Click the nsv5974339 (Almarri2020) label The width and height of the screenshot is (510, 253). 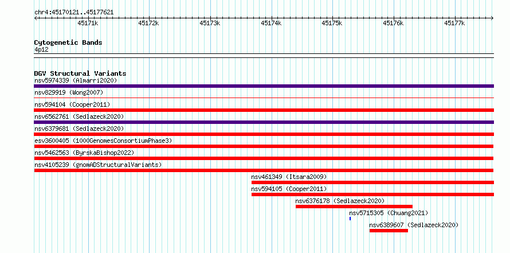[x=76, y=80]
